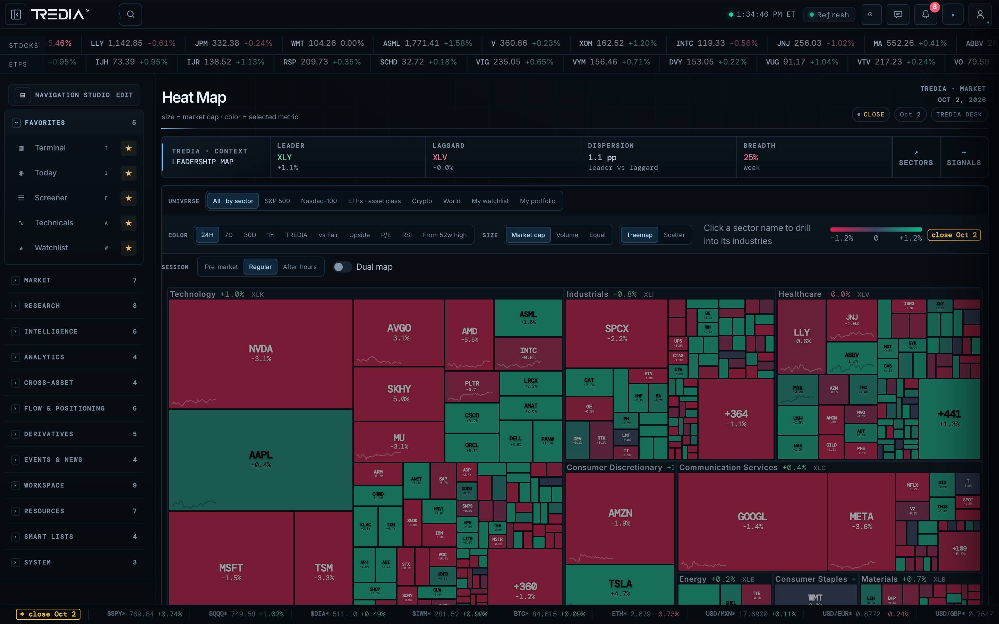Open notifications bell with badge

tap(925, 15)
